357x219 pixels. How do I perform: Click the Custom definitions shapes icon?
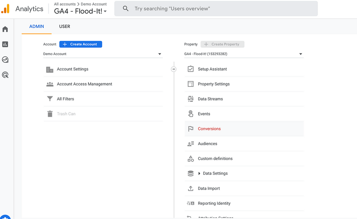191,159
